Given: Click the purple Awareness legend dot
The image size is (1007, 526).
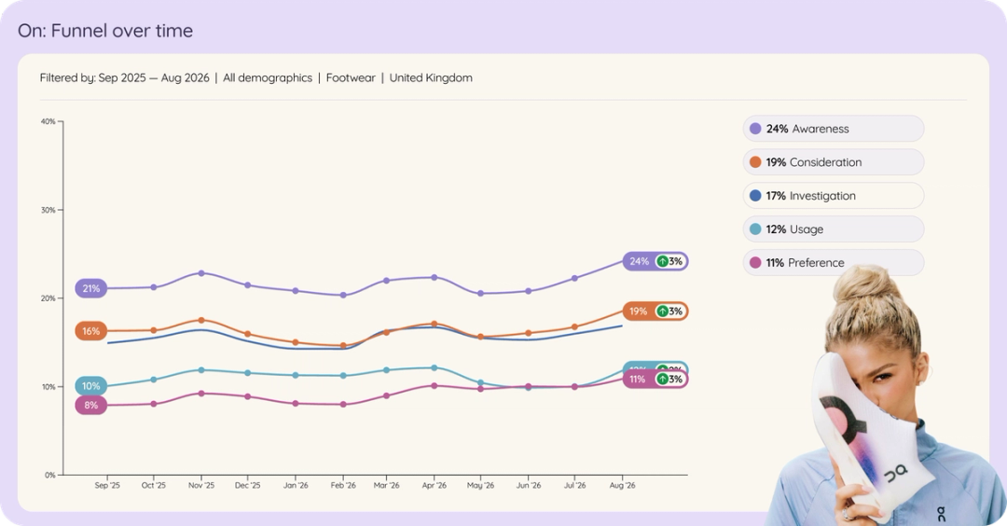Looking at the screenshot, I should 755,129.
